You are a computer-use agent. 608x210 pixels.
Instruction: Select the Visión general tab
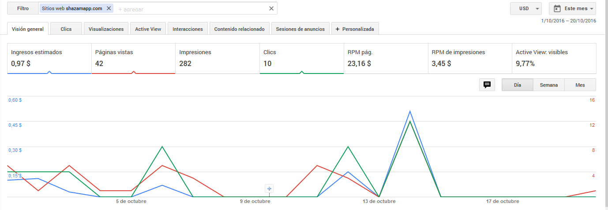tap(27, 29)
